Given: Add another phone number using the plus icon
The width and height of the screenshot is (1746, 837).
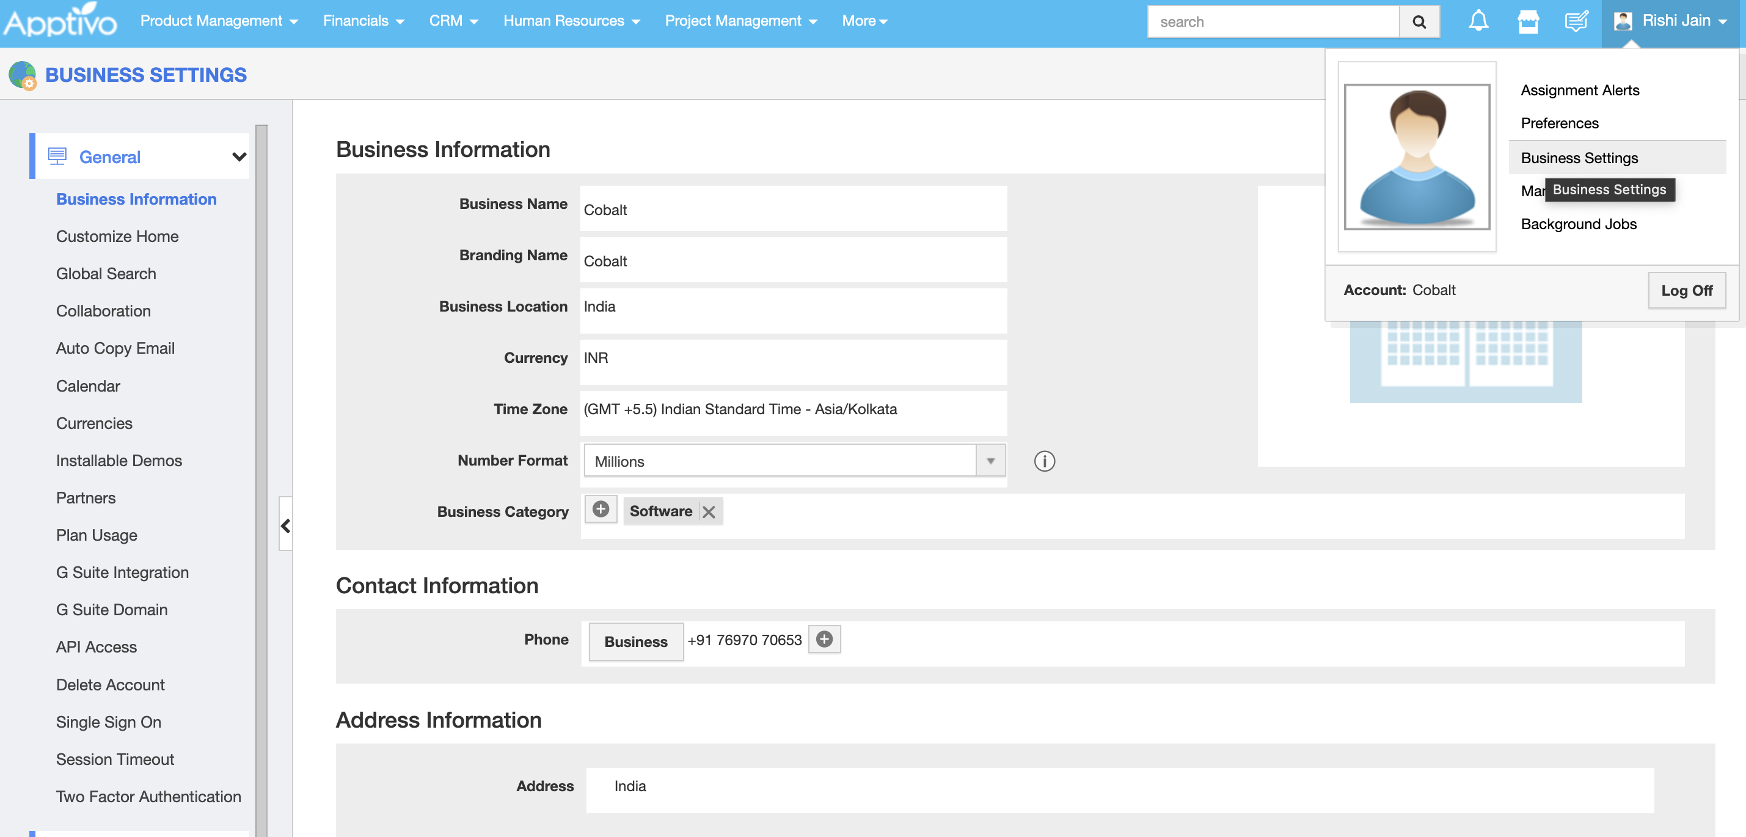Looking at the screenshot, I should (824, 639).
